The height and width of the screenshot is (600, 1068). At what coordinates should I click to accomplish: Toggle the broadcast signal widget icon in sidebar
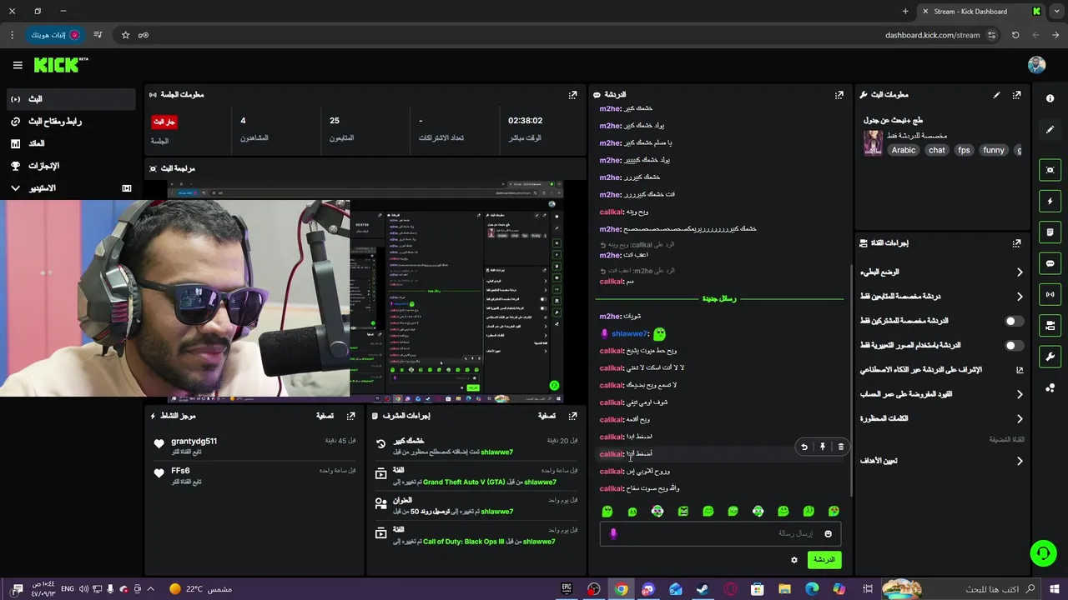pos(1050,294)
